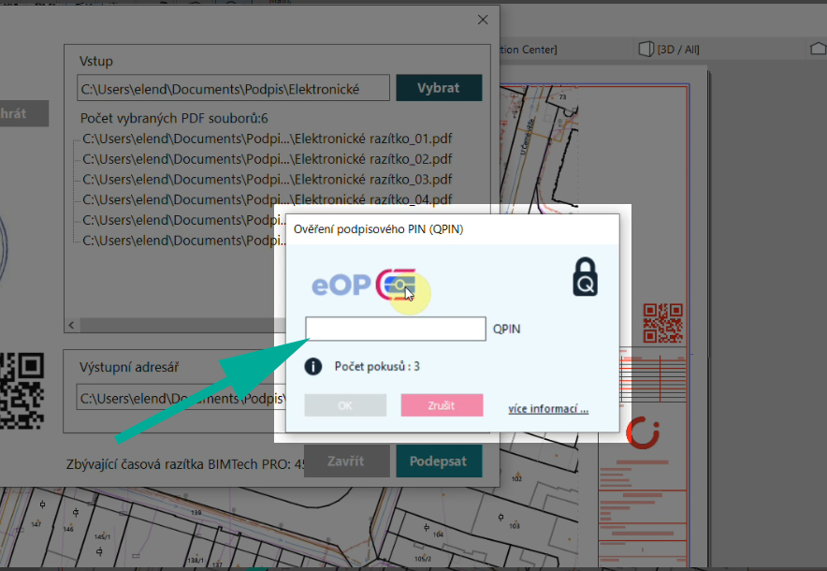
Task: Focus the QPIN input field
Action: click(x=396, y=329)
